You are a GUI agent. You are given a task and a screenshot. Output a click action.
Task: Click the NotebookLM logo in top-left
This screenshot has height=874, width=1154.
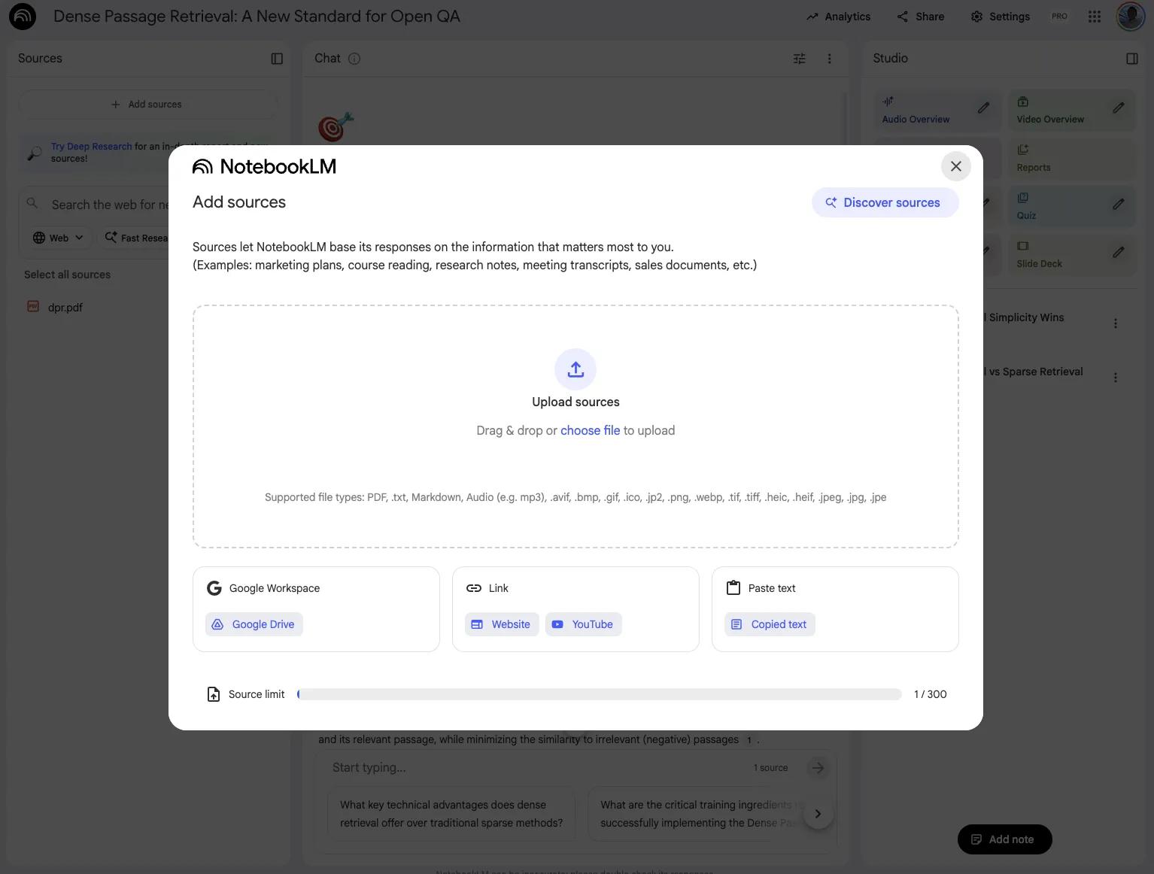[x=23, y=17]
